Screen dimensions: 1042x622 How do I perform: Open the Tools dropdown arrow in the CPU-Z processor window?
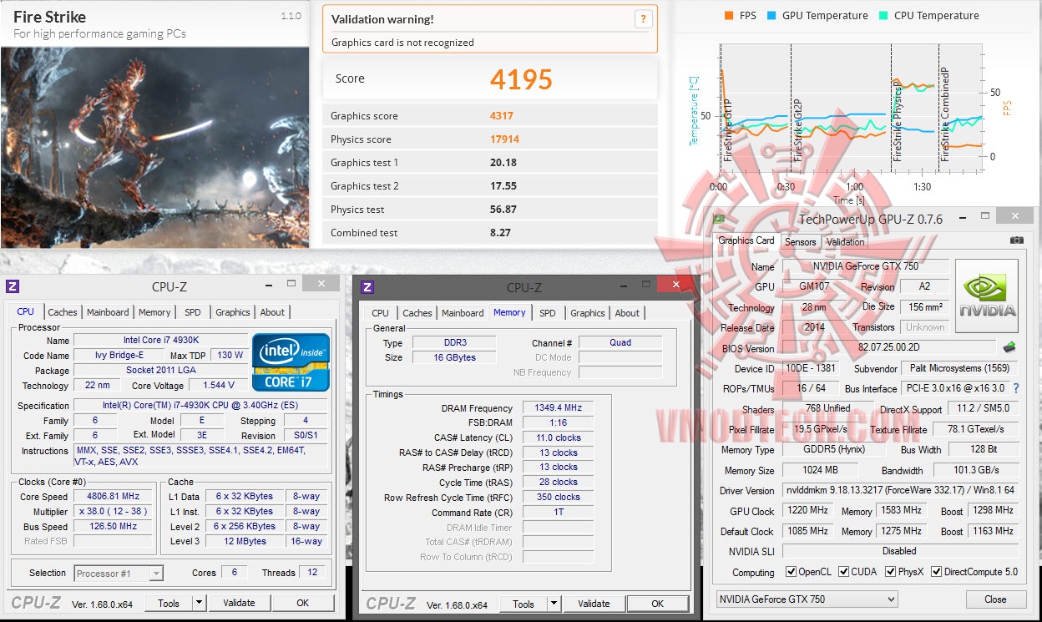(x=199, y=603)
